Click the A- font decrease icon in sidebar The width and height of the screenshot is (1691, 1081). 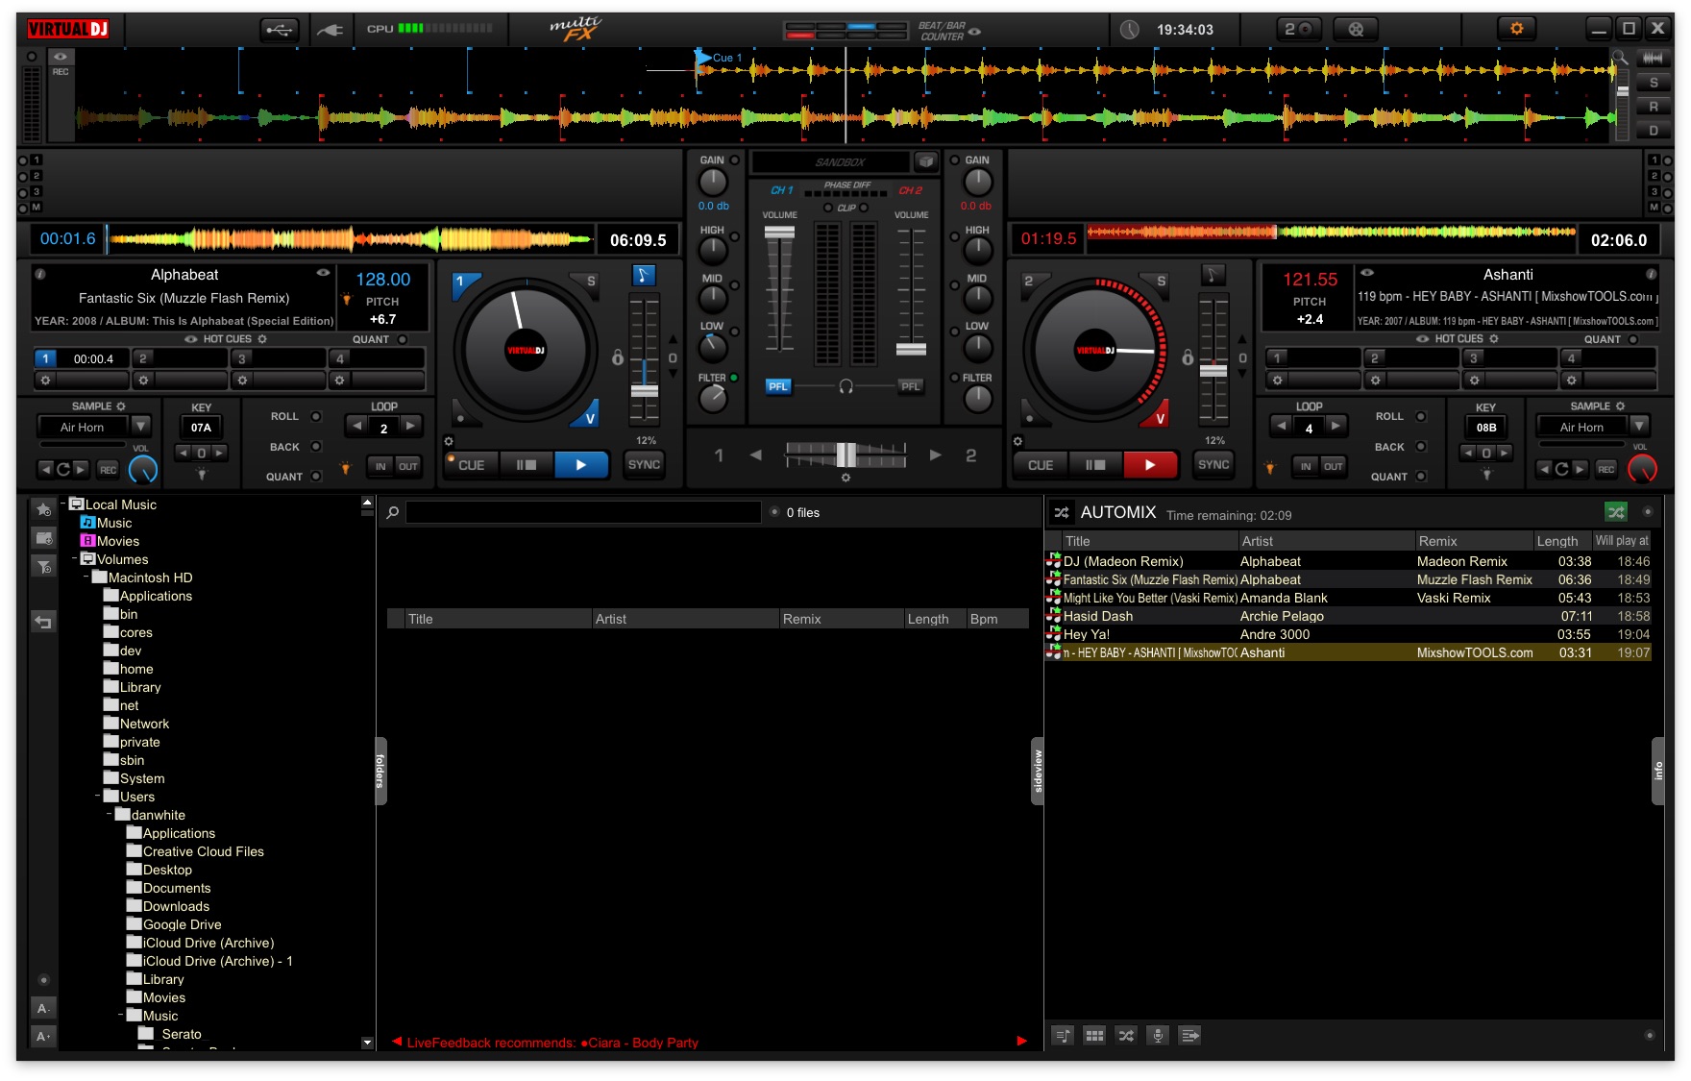43,1008
